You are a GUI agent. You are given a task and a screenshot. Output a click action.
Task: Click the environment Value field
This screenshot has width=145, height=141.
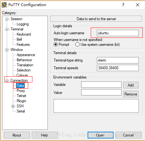click(101, 92)
